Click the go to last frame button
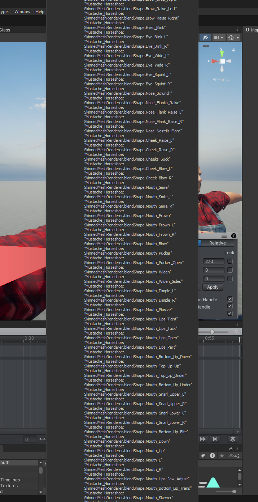 click(215, 439)
